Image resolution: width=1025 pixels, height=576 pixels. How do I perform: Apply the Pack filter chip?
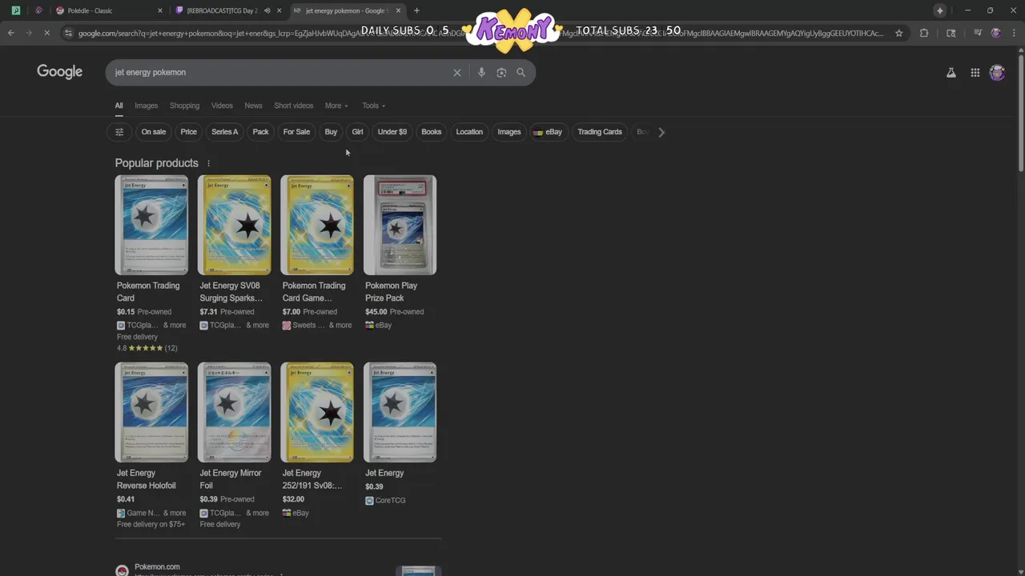[261, 132]
